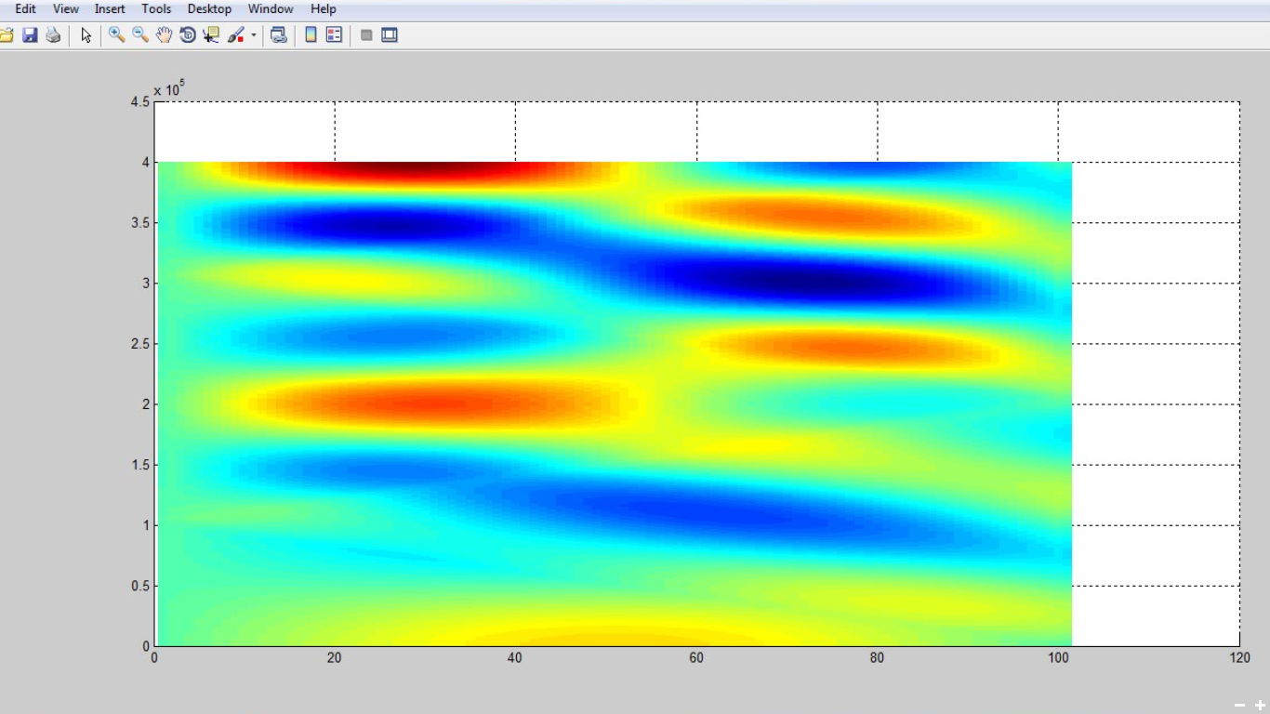Select the Edit Plot arrow tool
This screenshot has height=714, width=1270.
click(86, 35)
